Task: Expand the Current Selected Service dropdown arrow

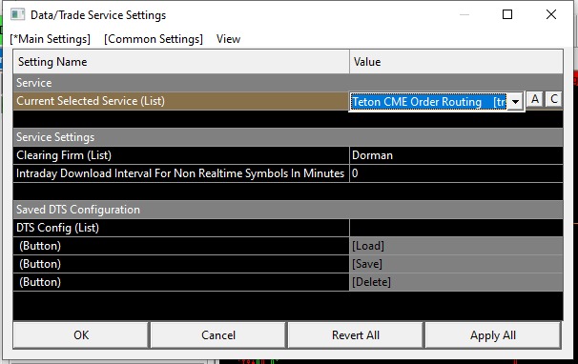Action: (x=515, y=101)
